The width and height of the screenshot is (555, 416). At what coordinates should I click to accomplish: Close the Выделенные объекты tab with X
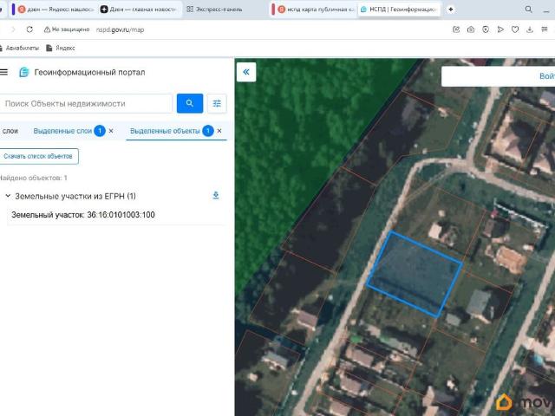pyautogui.click(x=219, y=131)
